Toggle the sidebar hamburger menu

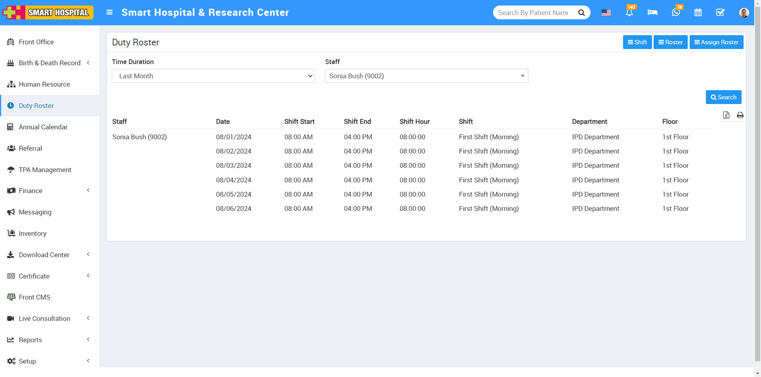tap(109, 12)
